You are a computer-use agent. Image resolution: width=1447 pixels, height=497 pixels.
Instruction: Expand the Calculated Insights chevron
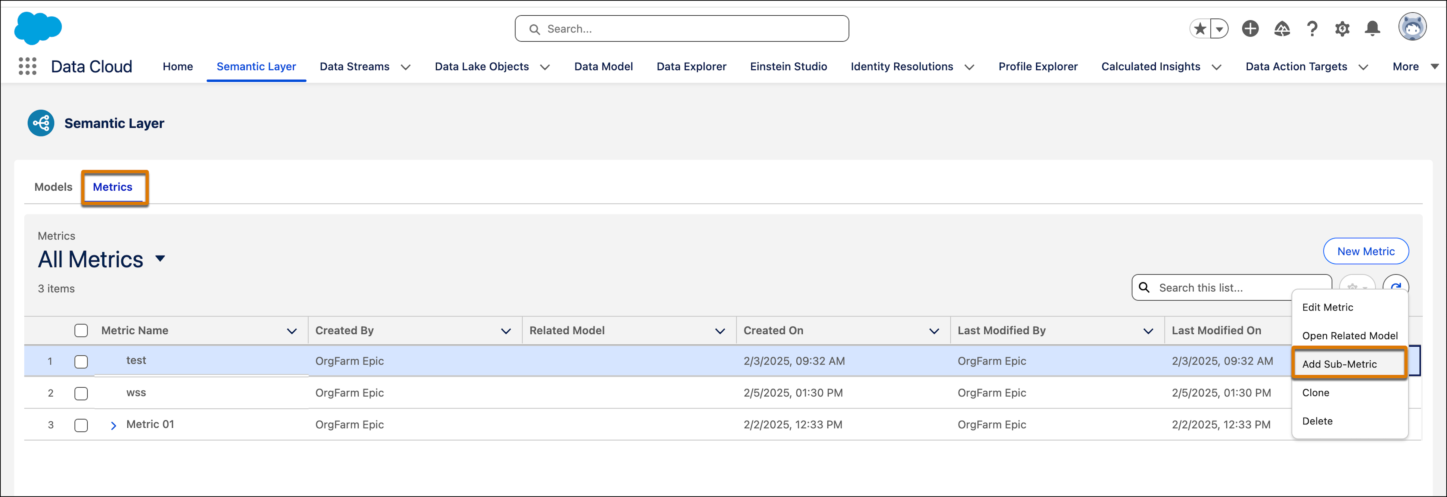click(1217, 67)
